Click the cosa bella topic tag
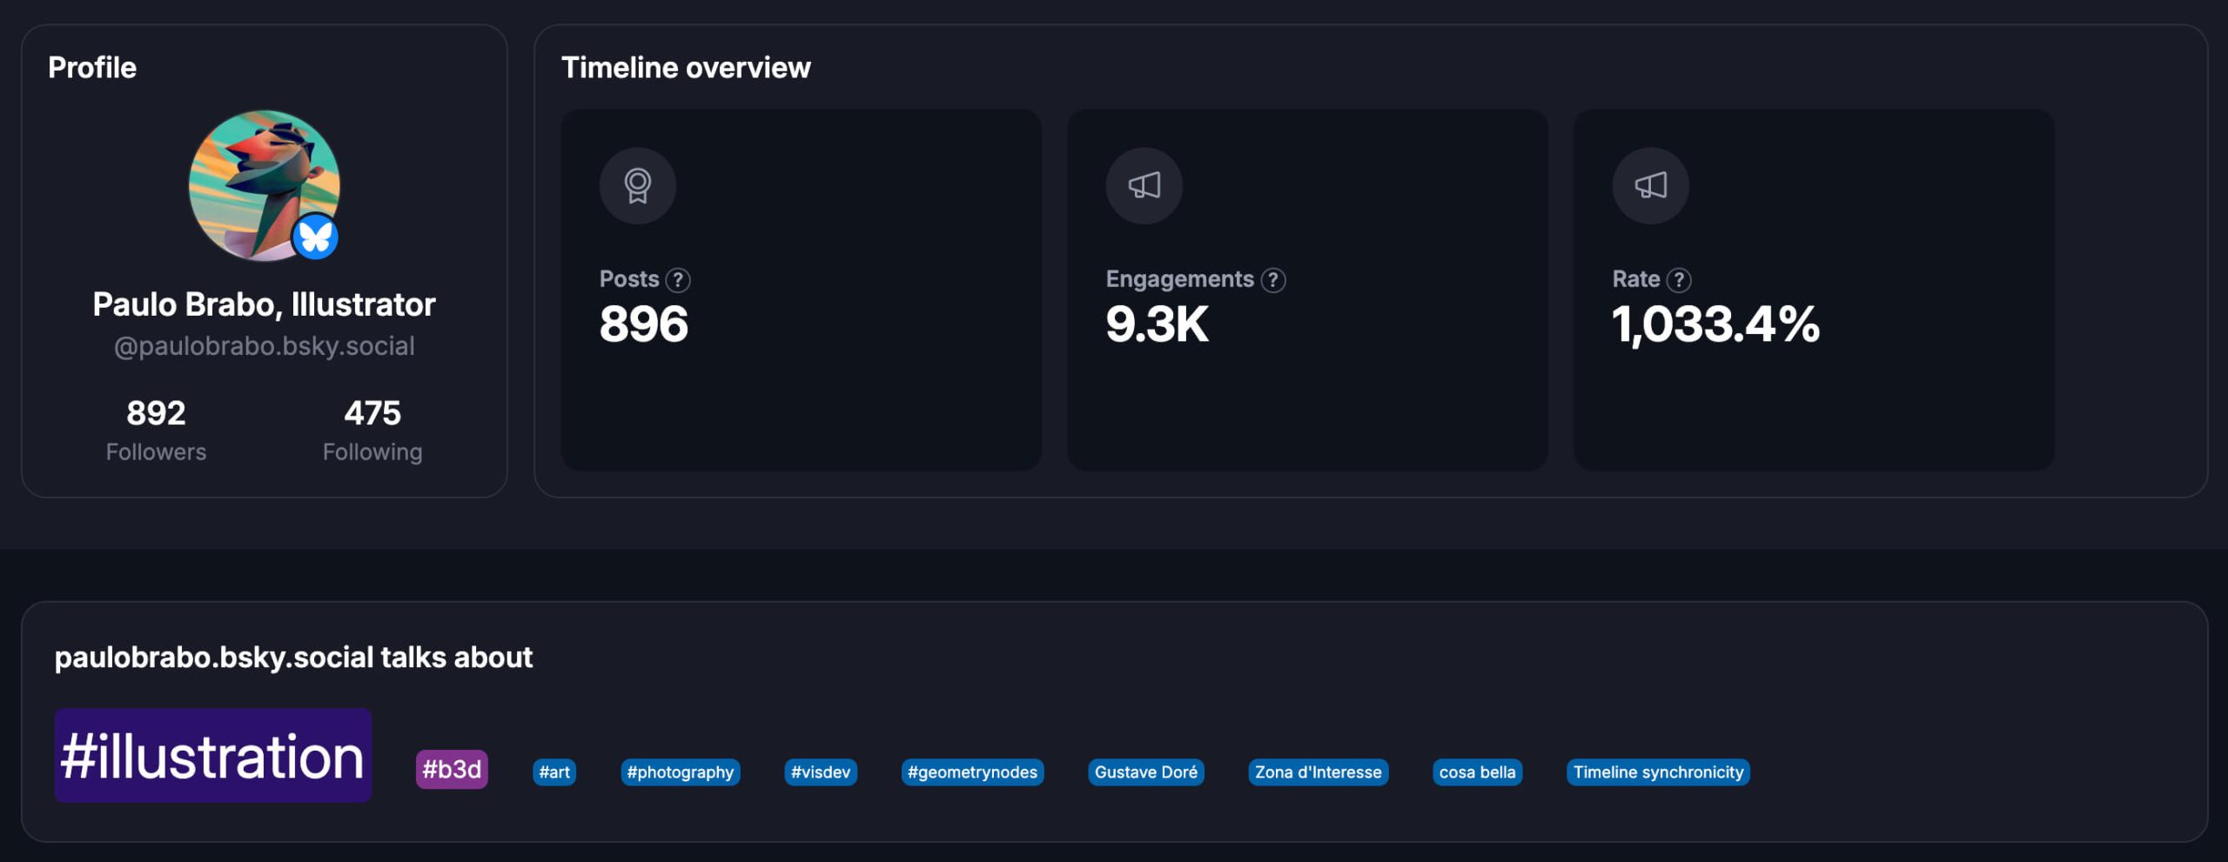 1477,772
